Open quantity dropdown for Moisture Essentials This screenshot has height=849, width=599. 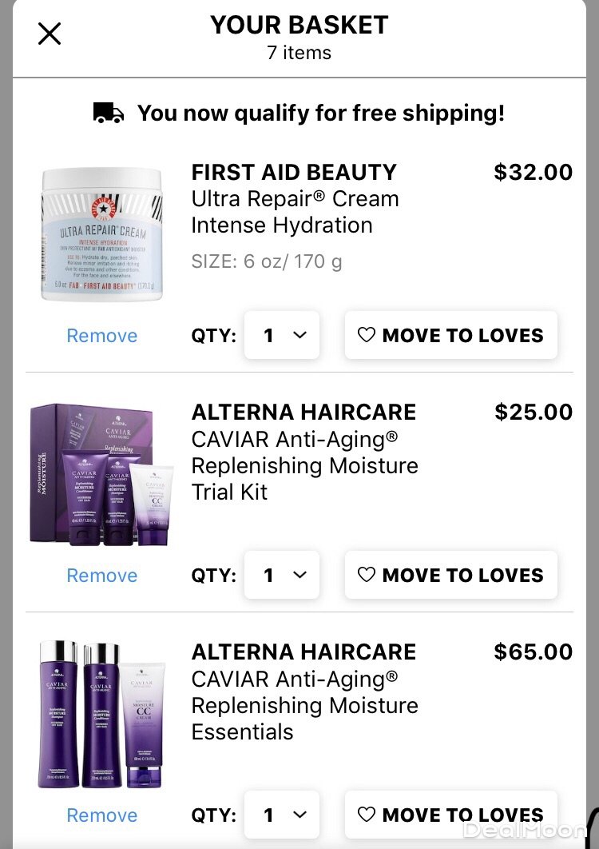[x=282, y=815]
